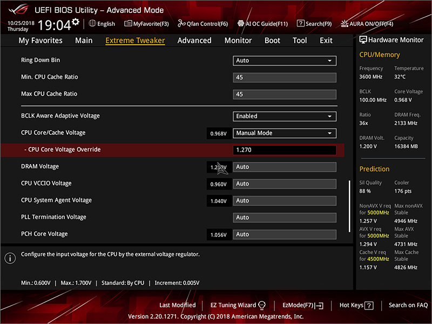Select the CPU Core Voltage Override input field
This screenshot has width=432, height=324.
285,150
